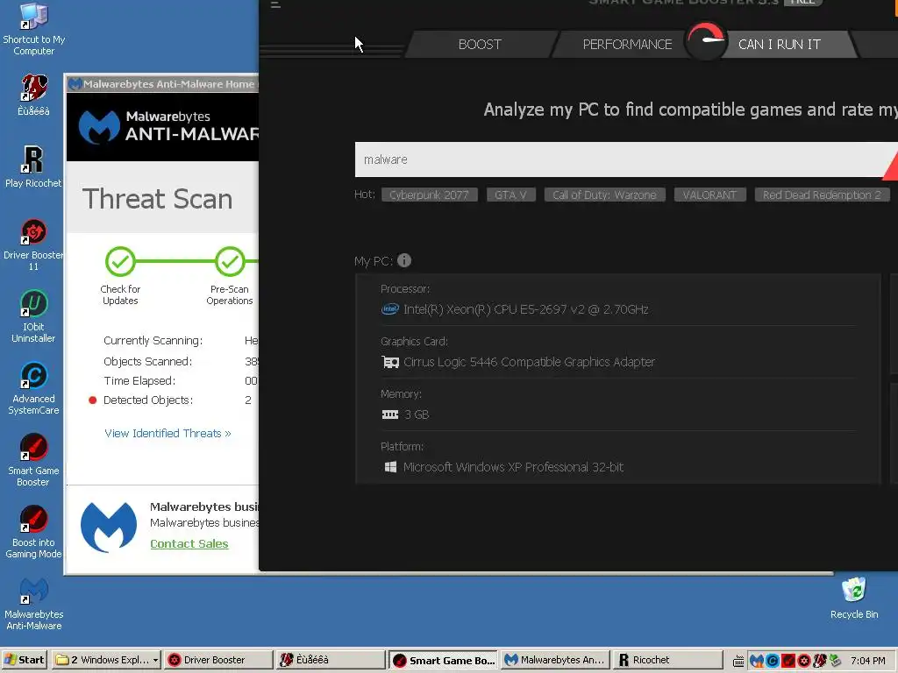This screenshot has width=898, height=673.
Task: Click Intel Xeon E5-2697 processor text
Action: point(526,309)
